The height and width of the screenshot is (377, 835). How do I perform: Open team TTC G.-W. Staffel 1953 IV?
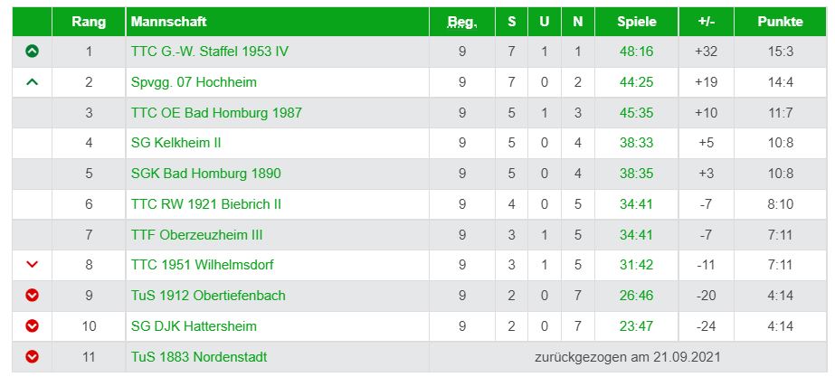pyautogui.click(x=210, y=52)
